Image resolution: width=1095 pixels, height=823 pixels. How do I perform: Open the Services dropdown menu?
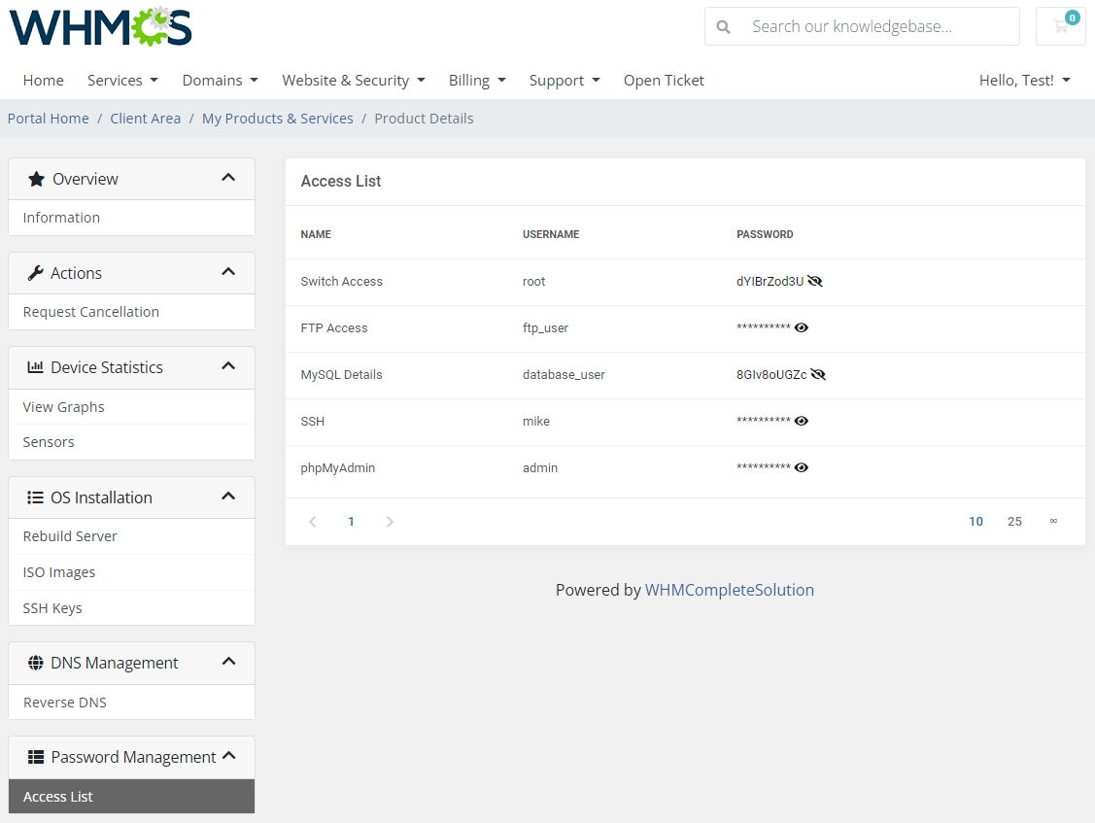(x=121, y=80)
